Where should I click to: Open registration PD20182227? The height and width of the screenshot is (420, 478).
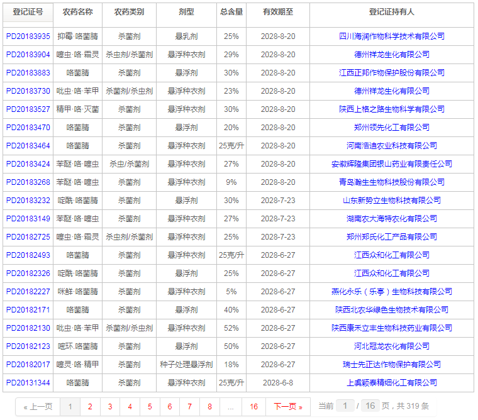28,292
